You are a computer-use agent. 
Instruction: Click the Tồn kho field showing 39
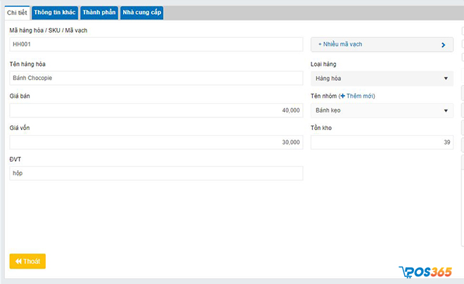382,142
